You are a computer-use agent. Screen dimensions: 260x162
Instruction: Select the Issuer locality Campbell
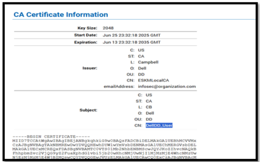(148, 62)
